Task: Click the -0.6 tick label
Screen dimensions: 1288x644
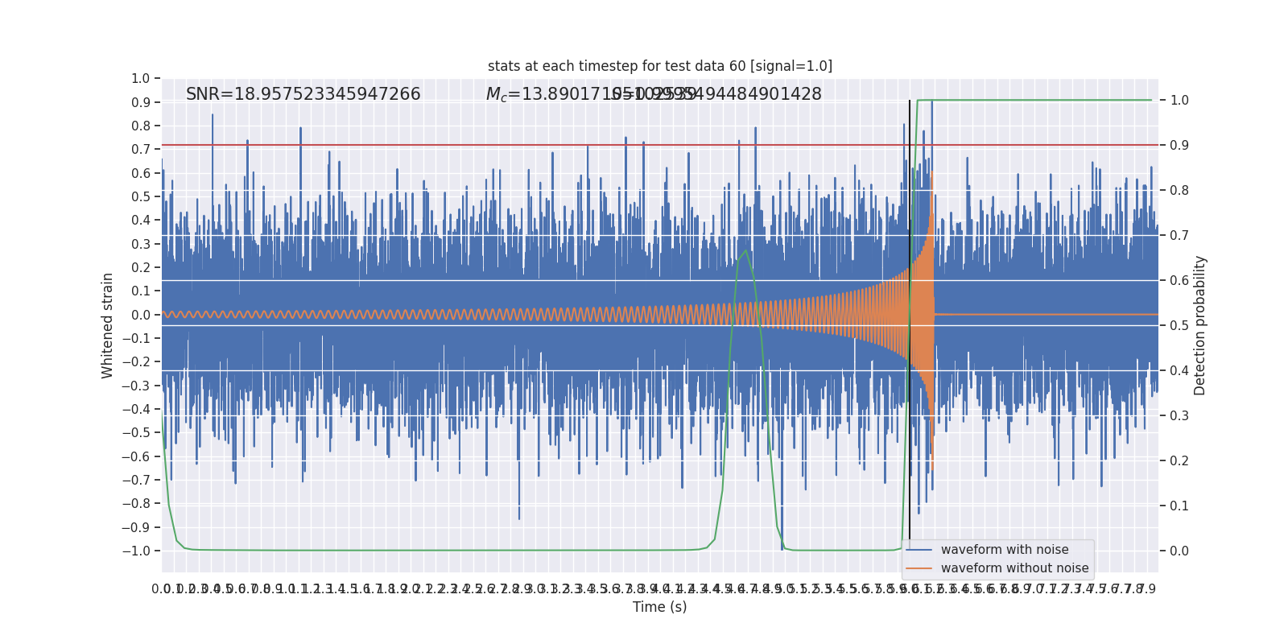Action: 136,456
